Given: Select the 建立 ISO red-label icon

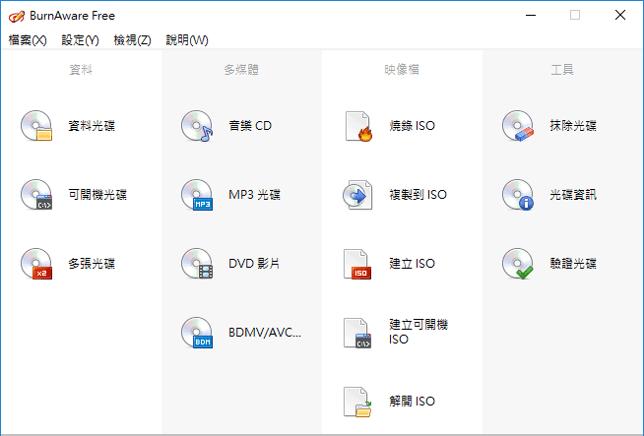Looking at the screenshot, I should [x=357, y=264].
